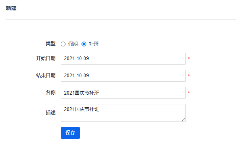Click the divider line under 新建 heading
The width and height of the screenshot is (236, 153).
(121, 19)
